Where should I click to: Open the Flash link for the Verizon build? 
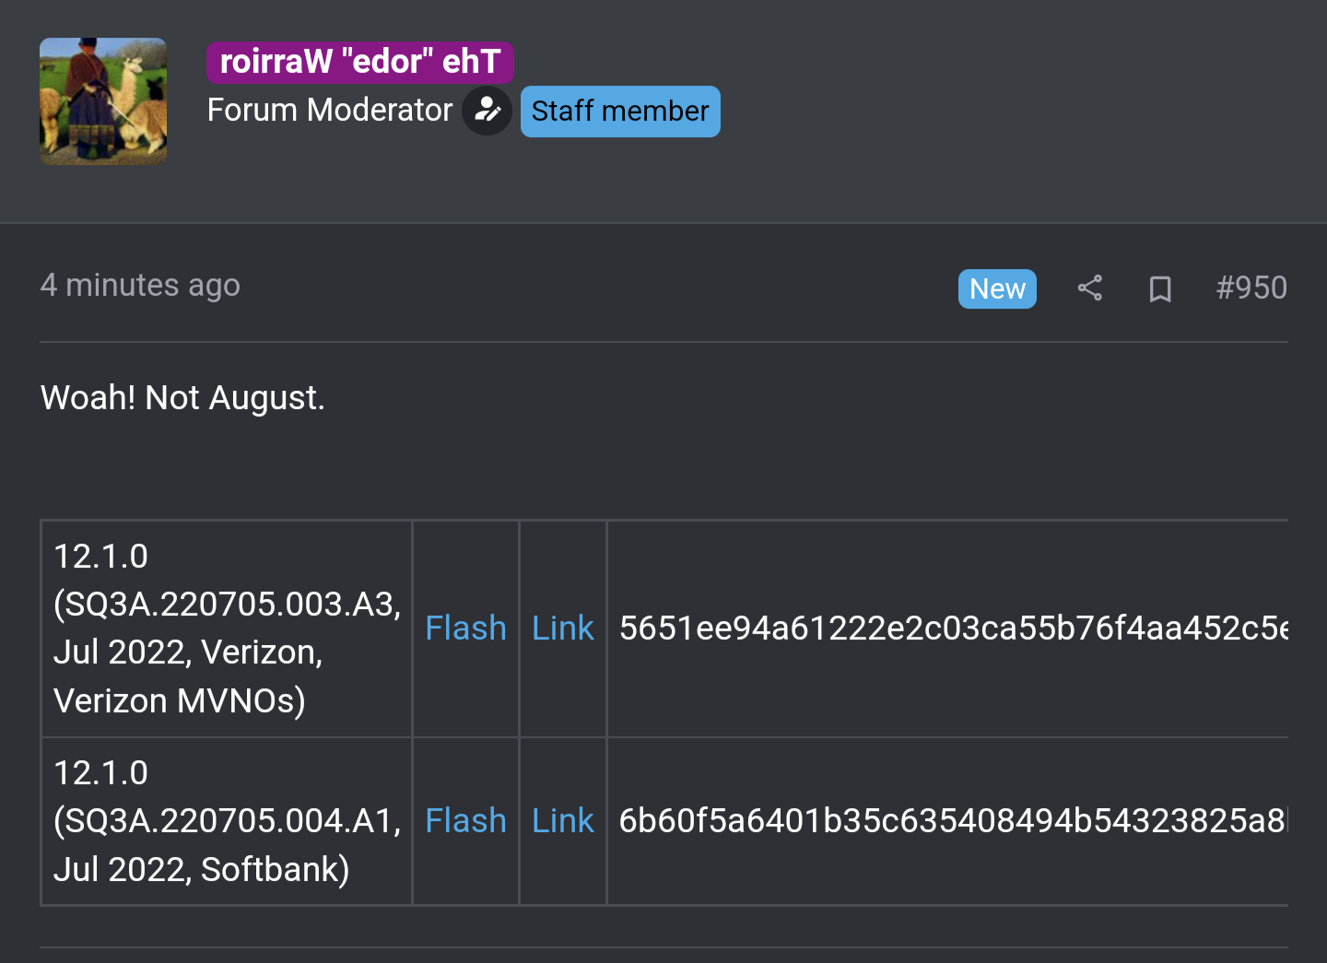pos(465,628)
